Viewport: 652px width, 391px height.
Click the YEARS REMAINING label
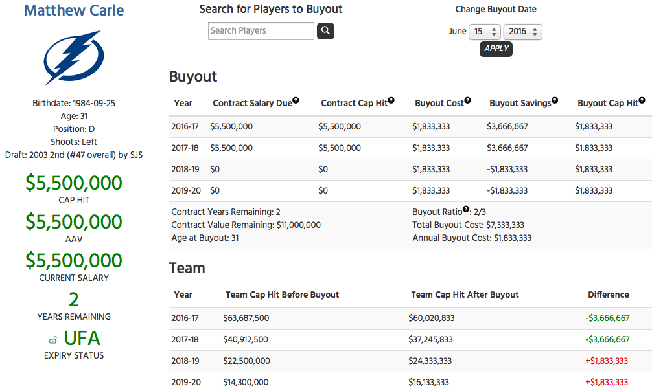tap(74, 317)
